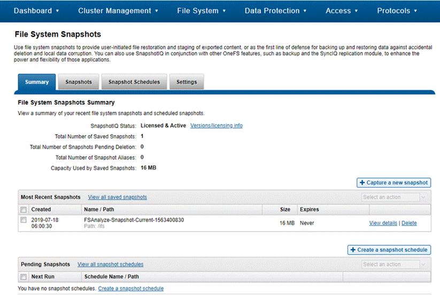Open the Pending Snapshots action dropdown

click(395, 264)
